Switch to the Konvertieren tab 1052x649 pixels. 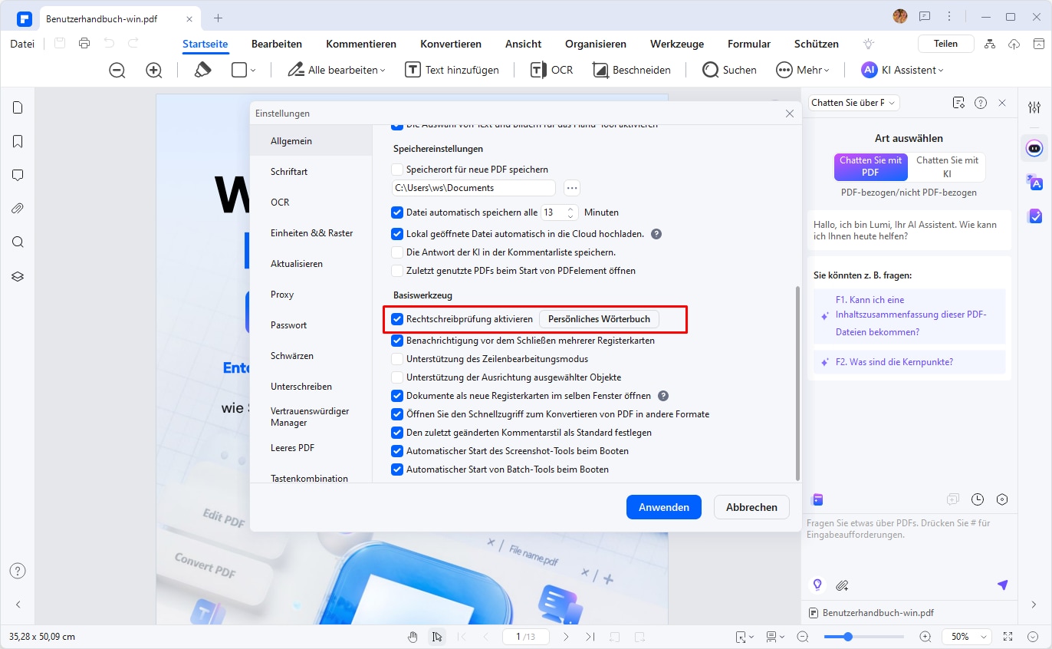point(451,44)
